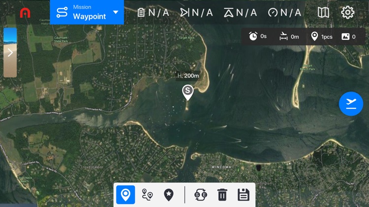Open settings gear icon
The height and width of the screenshot is (207, 369).
347,12
